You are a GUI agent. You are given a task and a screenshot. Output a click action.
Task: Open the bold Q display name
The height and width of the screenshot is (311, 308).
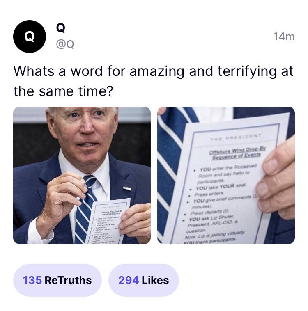pyautogui.click(x=60, y=27)
